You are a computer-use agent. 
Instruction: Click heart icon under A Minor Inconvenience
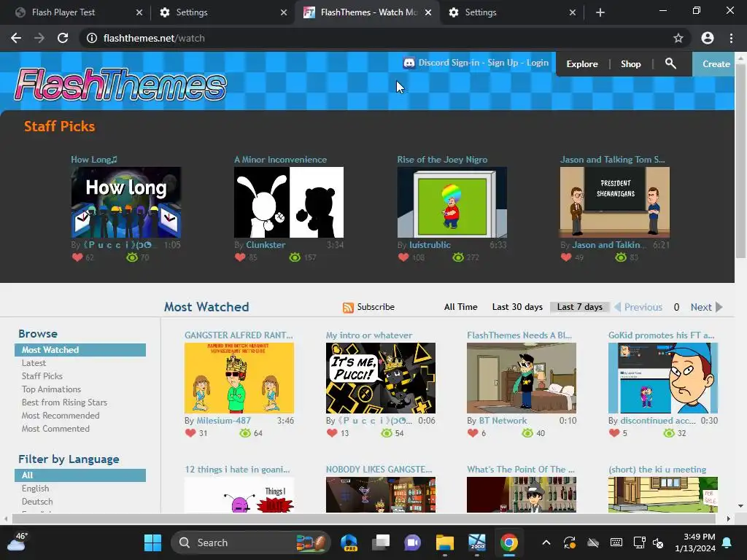point(240,257)
